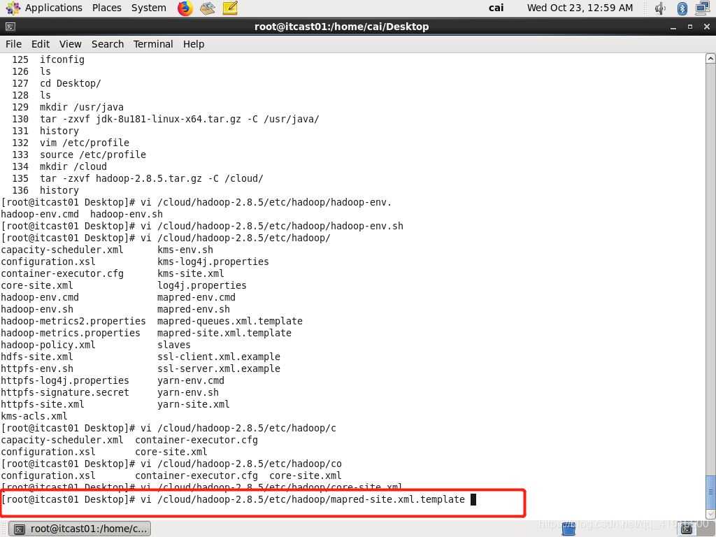Open the mail client launcher icon
The image size is (716, 537).
pyautogui.click(x=207, y=8)
